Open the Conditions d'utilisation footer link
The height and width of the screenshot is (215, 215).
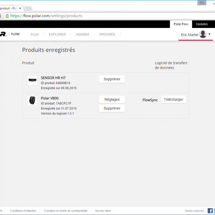click(23, 211)
